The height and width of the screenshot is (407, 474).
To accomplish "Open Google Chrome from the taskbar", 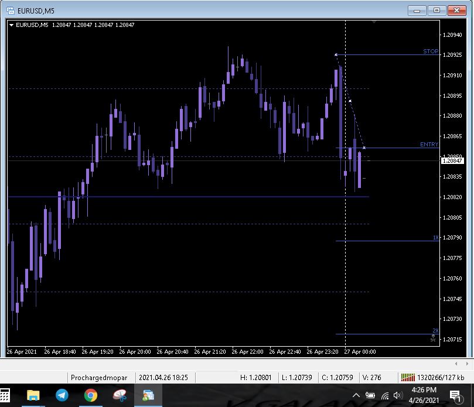I will pos(91,395).
